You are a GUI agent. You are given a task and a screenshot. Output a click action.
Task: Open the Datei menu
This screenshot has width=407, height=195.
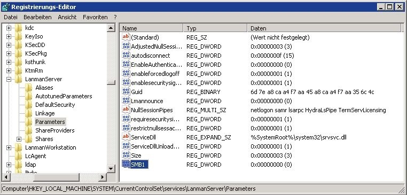(11, 18)
